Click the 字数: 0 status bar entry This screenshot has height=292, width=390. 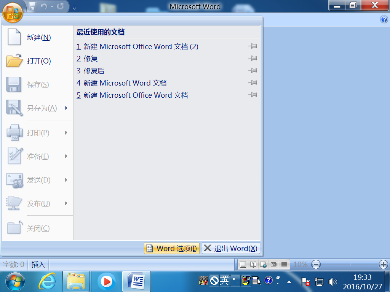coord(14,265)
